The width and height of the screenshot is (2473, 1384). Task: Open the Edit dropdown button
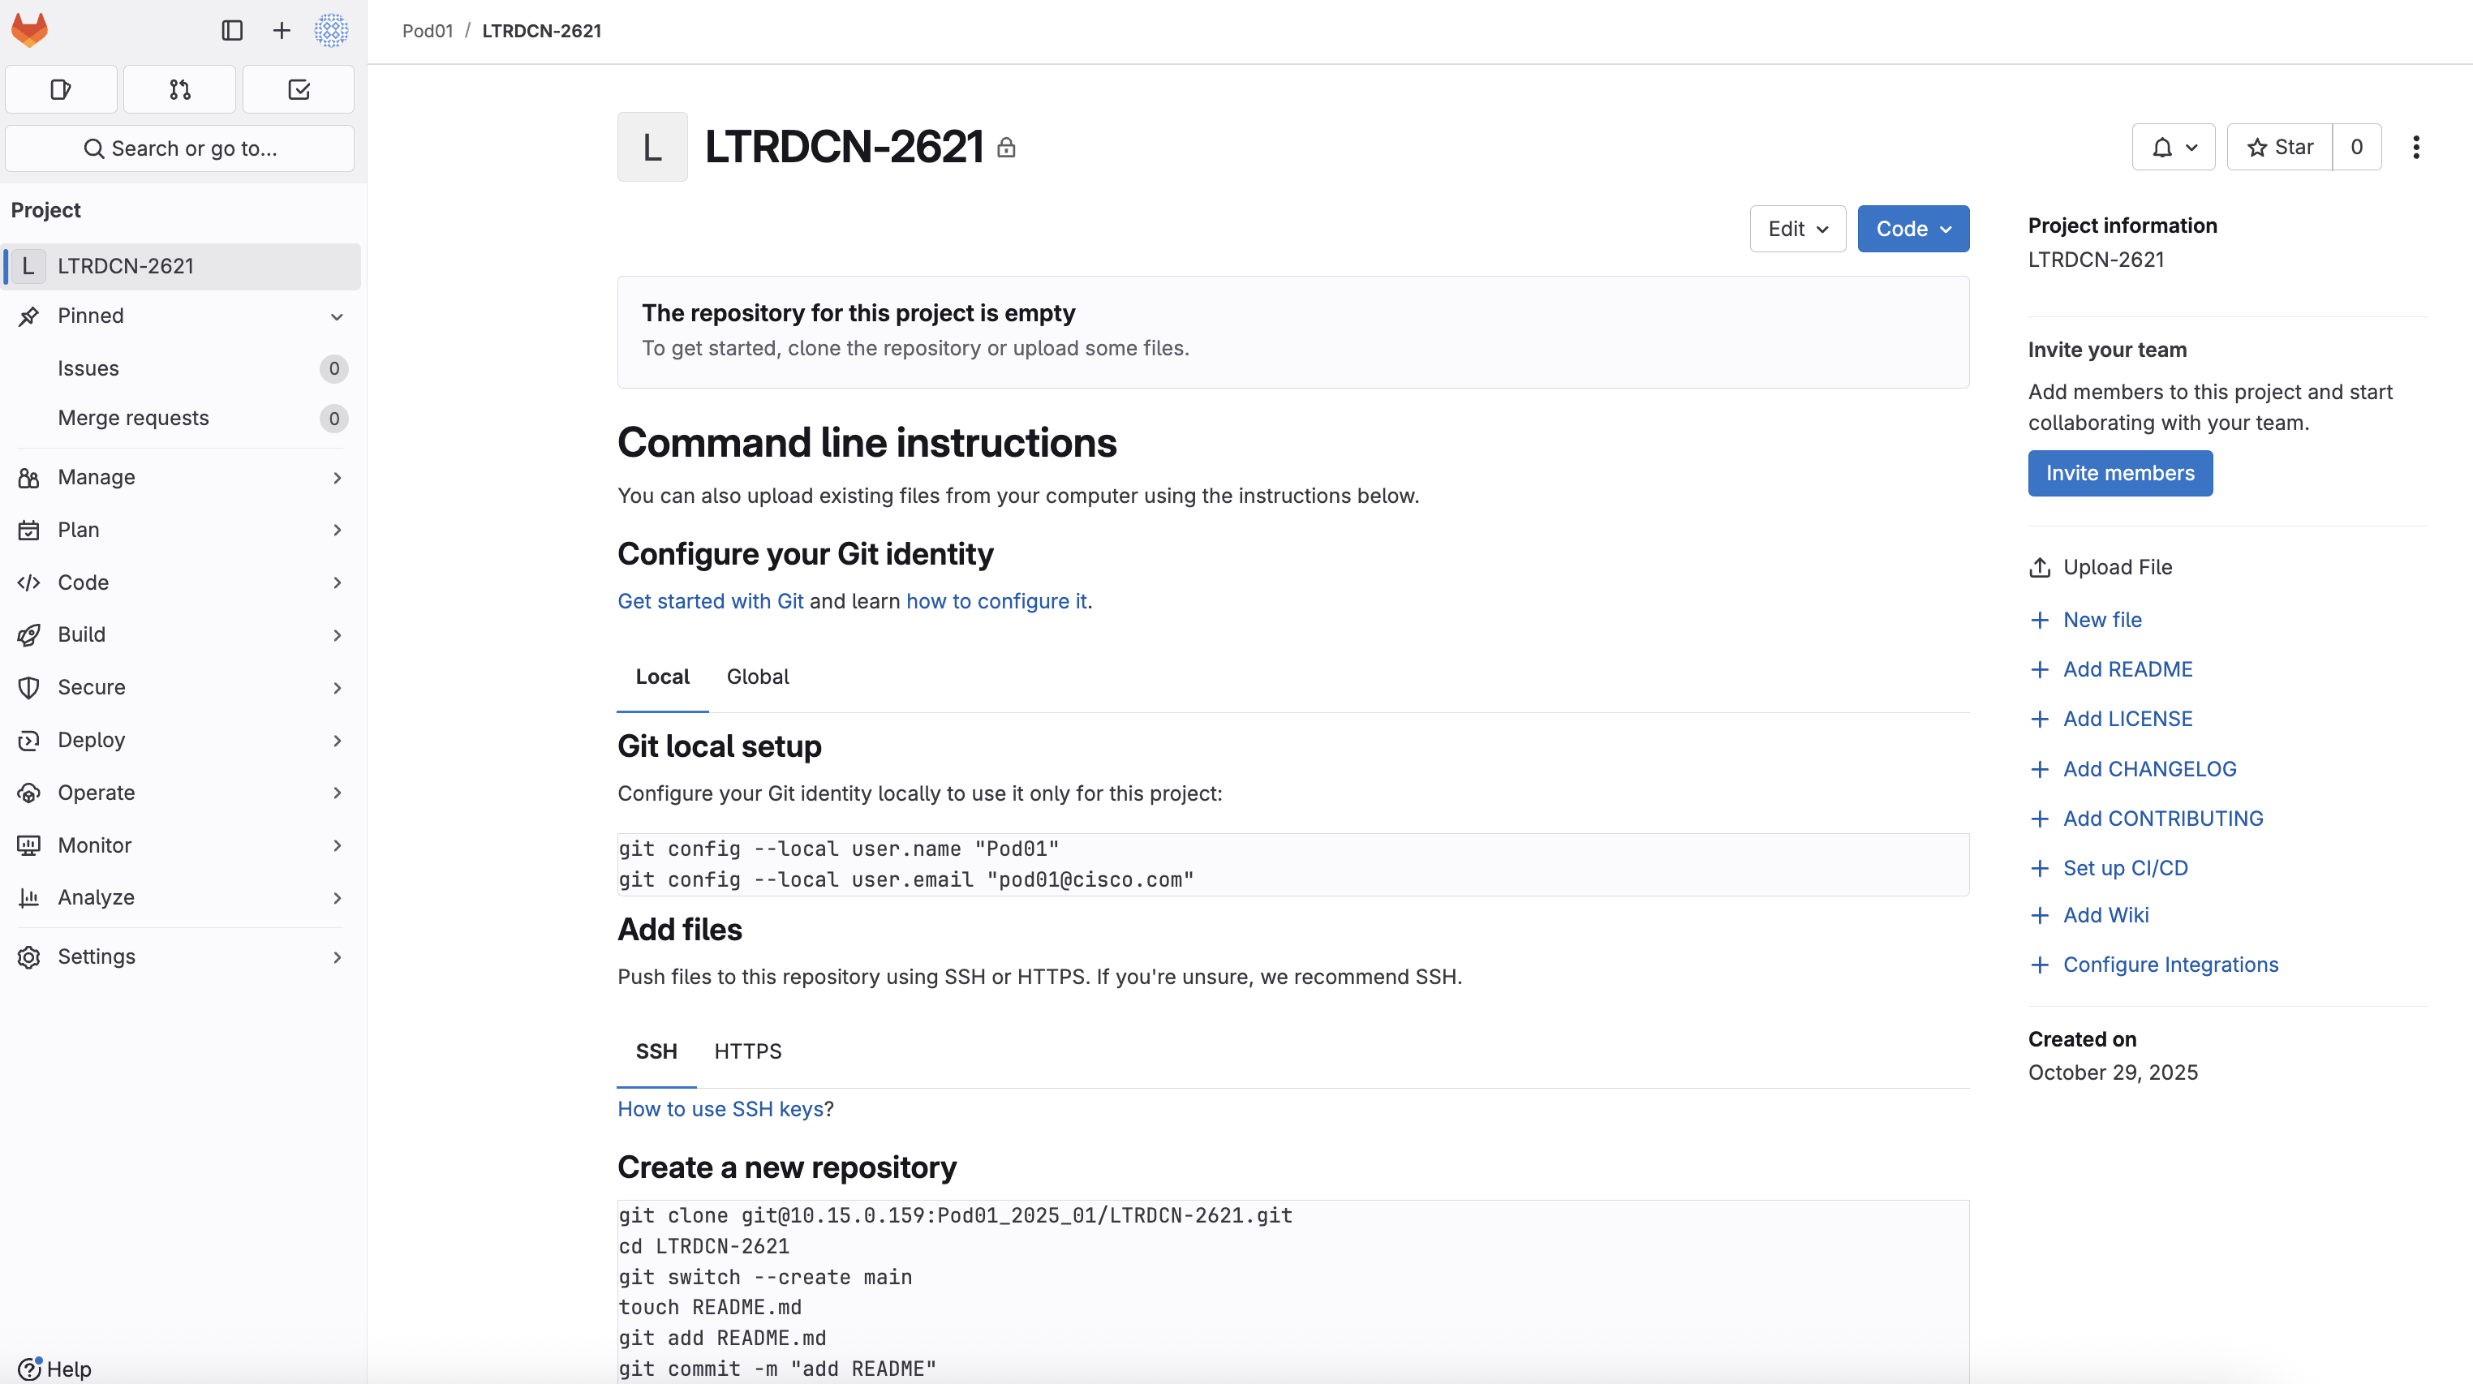tap(1797, 230)
